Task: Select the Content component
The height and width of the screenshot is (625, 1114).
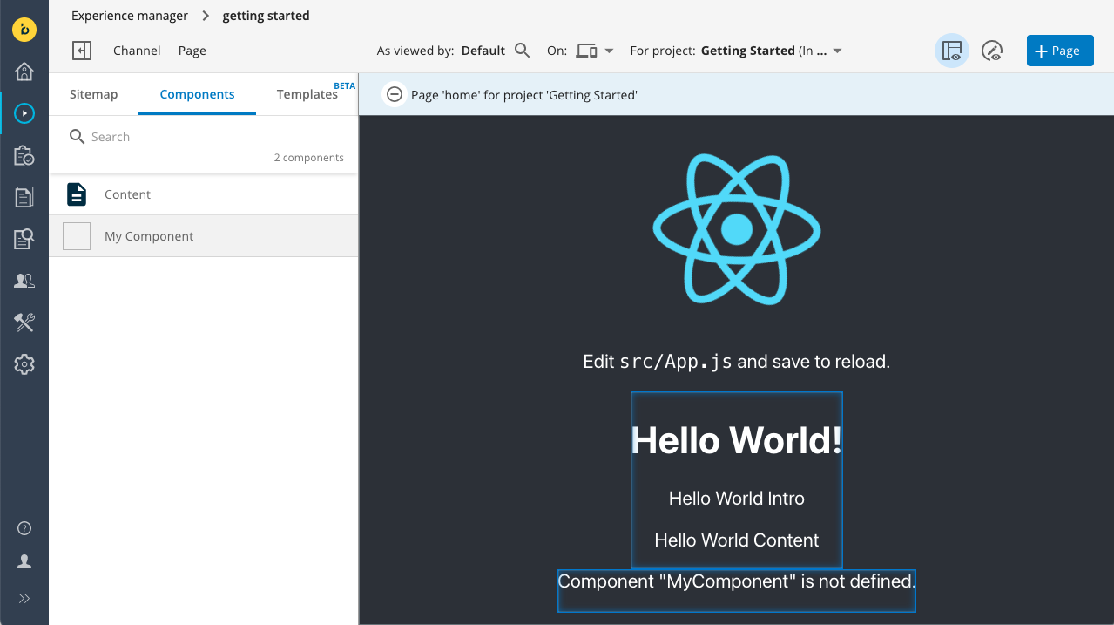Action: (203, 194)
